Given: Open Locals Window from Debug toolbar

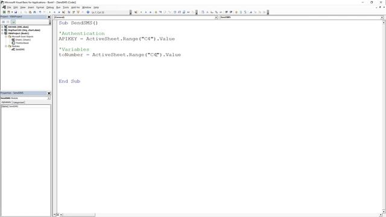Looking at the screenshot, I should (x=175, y=12).
